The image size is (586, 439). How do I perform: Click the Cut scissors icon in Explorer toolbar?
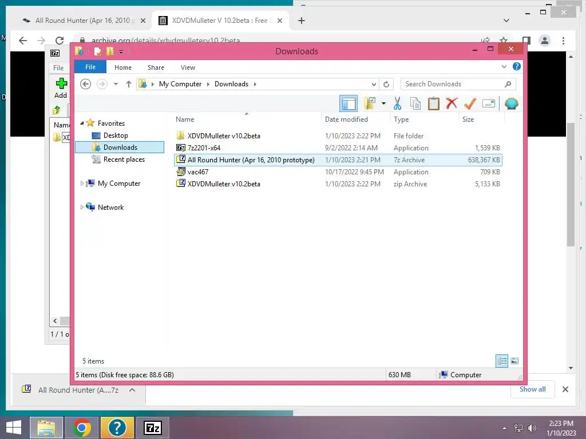point(397,103)
